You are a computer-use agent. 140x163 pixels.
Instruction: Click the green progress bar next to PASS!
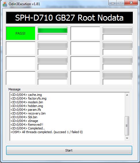tap(53, 30)
